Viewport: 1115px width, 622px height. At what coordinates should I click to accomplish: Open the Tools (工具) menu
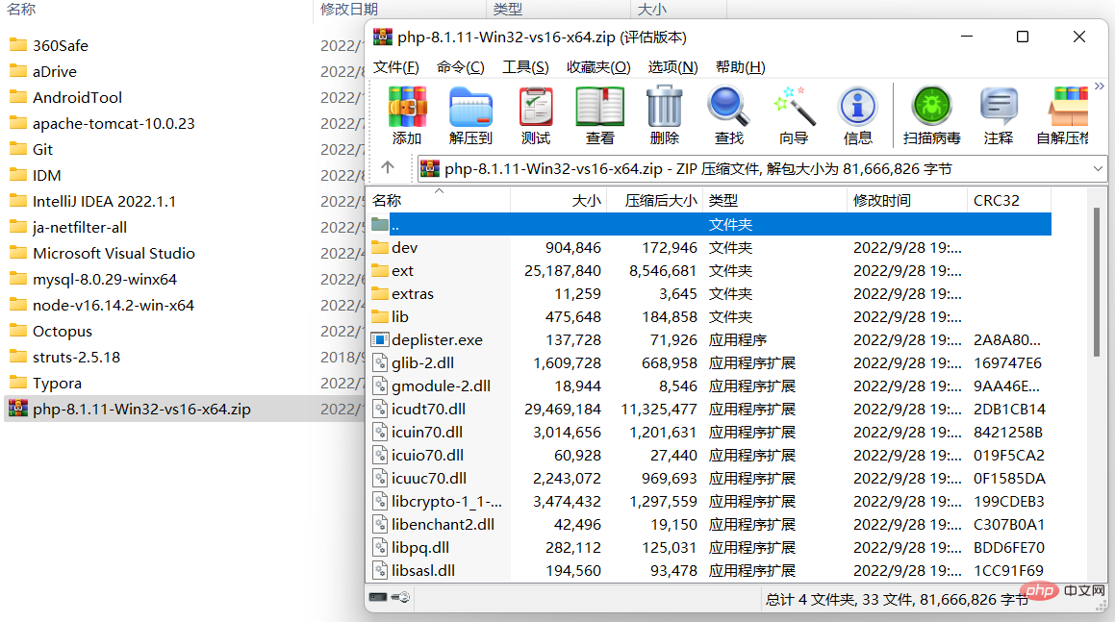click(525, 67)
